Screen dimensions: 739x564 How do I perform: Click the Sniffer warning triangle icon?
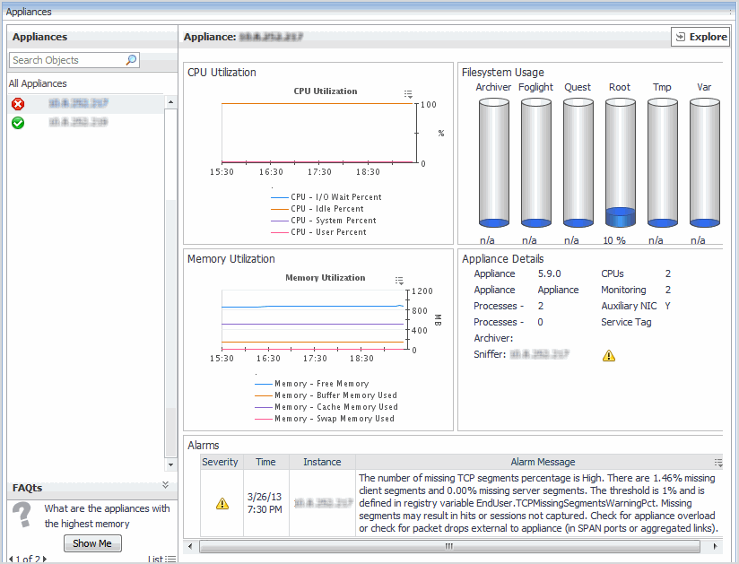609,355
